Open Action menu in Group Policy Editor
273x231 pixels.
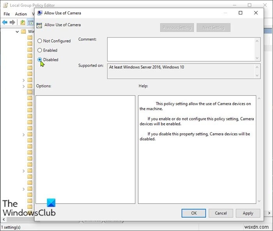pos(21,14)
